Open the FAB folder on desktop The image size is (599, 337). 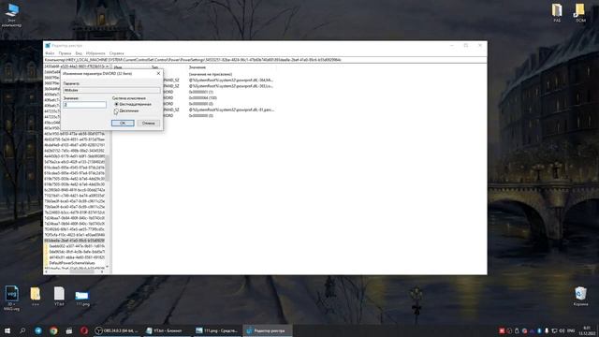(x=557, y=13)
